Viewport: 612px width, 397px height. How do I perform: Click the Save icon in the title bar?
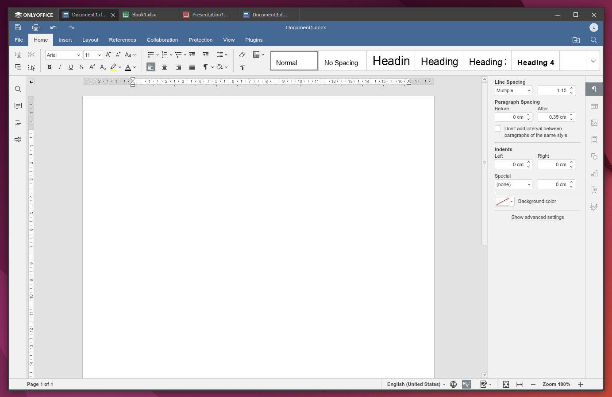[x=18, y=27]
